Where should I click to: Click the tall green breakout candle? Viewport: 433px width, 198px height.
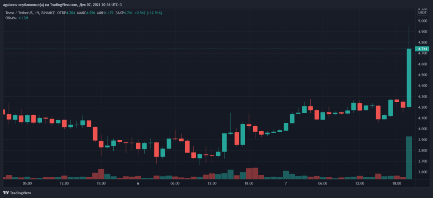[409, 77]
